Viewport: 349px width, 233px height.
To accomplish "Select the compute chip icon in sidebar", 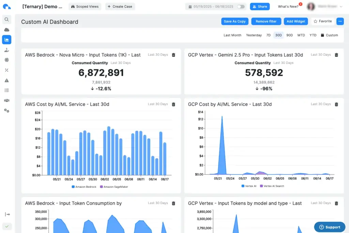I will 7,60.
